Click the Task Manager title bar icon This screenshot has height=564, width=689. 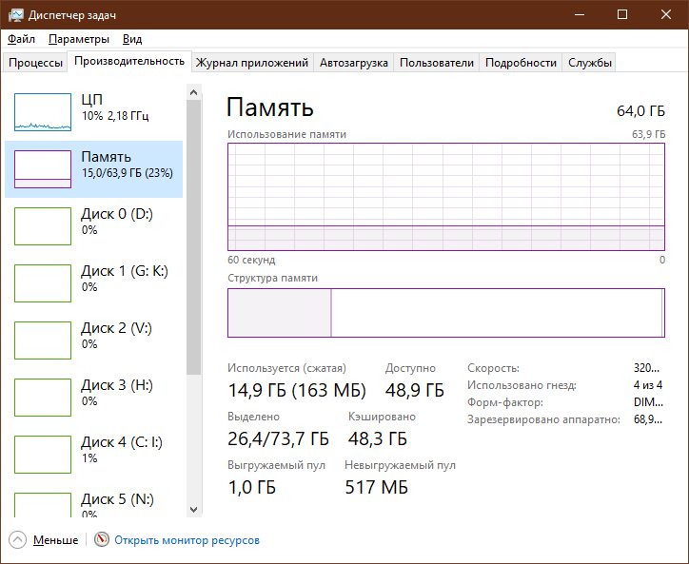pos(16,15)
